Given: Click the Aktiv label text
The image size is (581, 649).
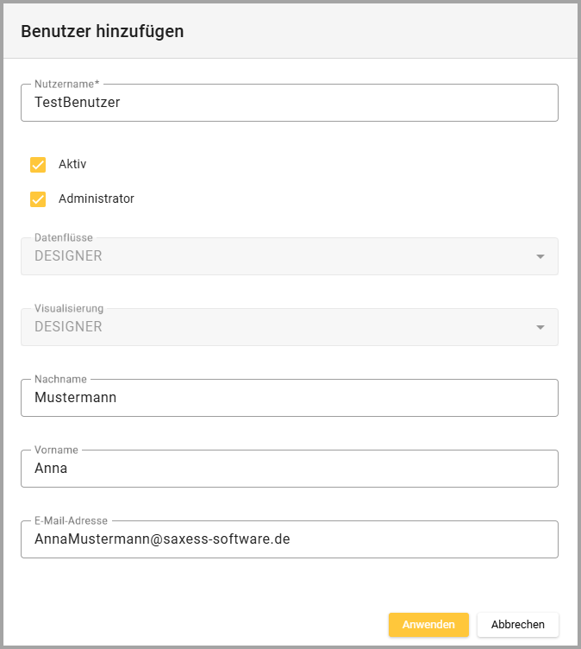Looking at the screenshot, I should [72, 164].
